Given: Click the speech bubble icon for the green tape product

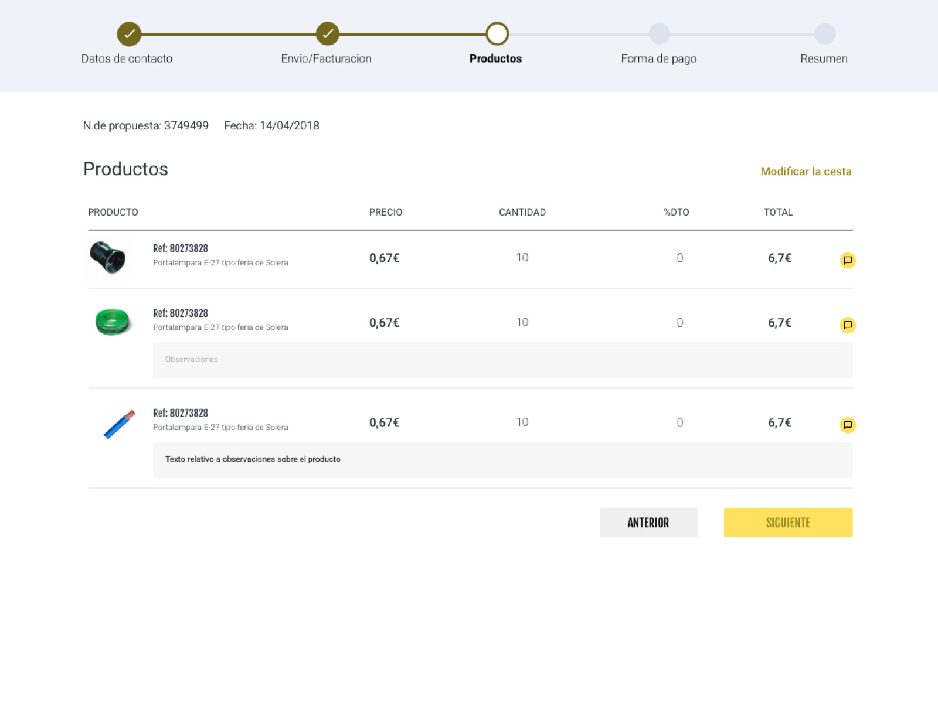Looking at the screenshot, I should [847, 325].
